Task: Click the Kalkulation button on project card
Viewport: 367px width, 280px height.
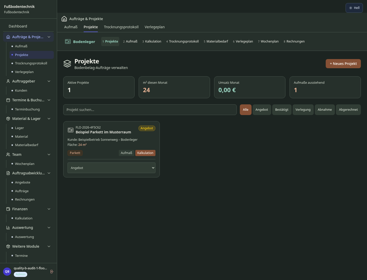Action: [x=145, y=153]
